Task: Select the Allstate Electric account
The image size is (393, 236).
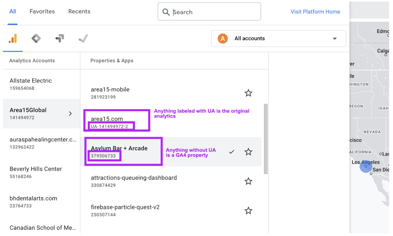Action: coord(42,84)
